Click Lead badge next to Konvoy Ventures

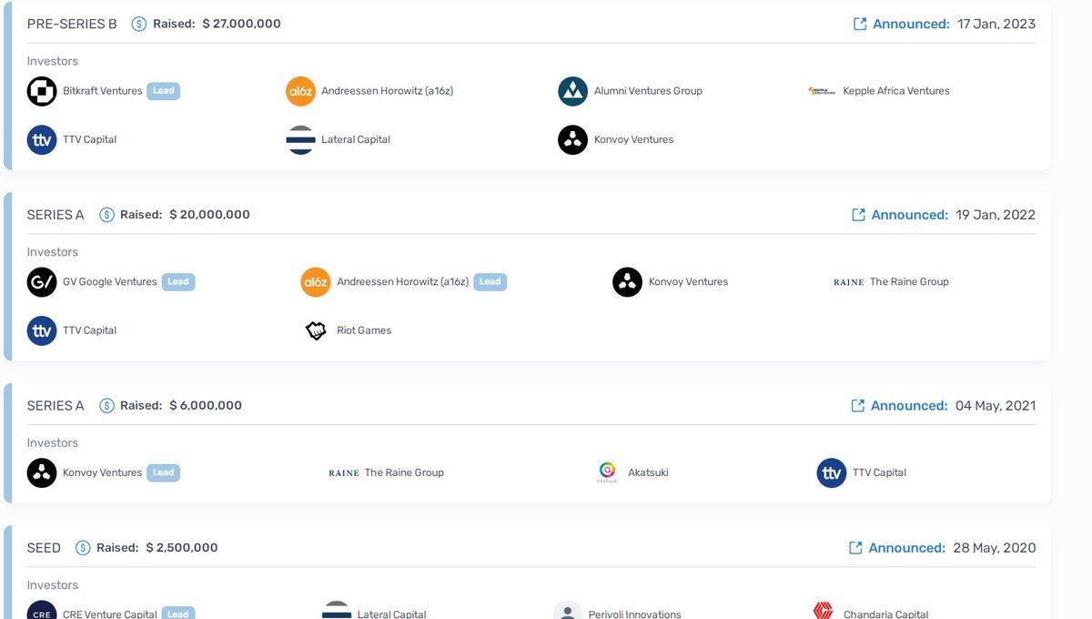tap(164, 473)
